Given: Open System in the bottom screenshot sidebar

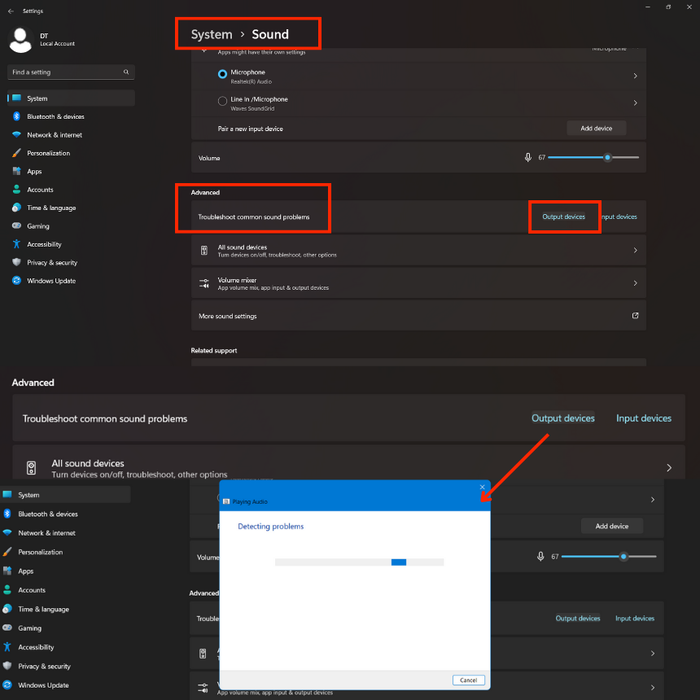Looking at the screenshot, I should (65, 495).
